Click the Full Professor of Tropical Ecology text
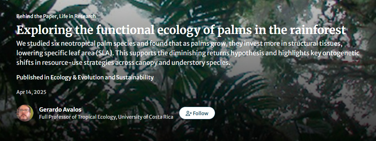376x141 pixels. click(78, 117)
